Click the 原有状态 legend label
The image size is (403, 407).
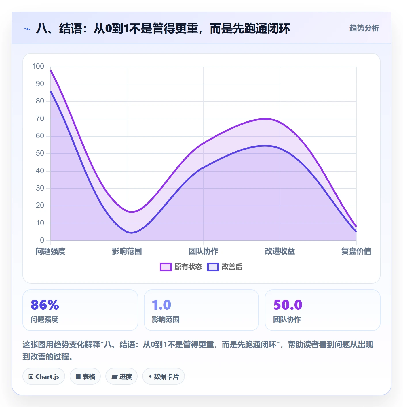pyautogui.click(x=188, y=267)
